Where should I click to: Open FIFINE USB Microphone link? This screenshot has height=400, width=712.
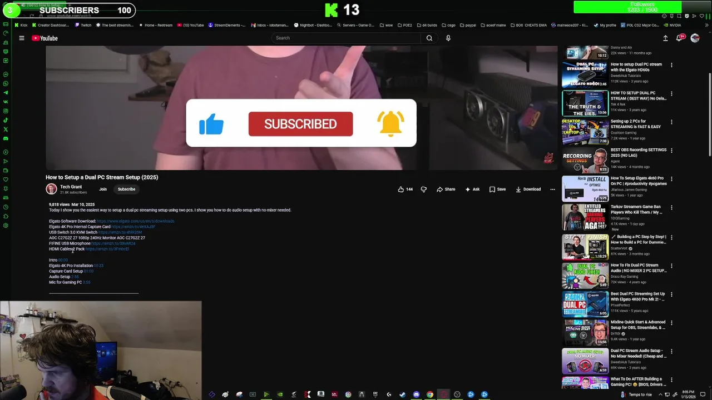[x=113, y=243]
